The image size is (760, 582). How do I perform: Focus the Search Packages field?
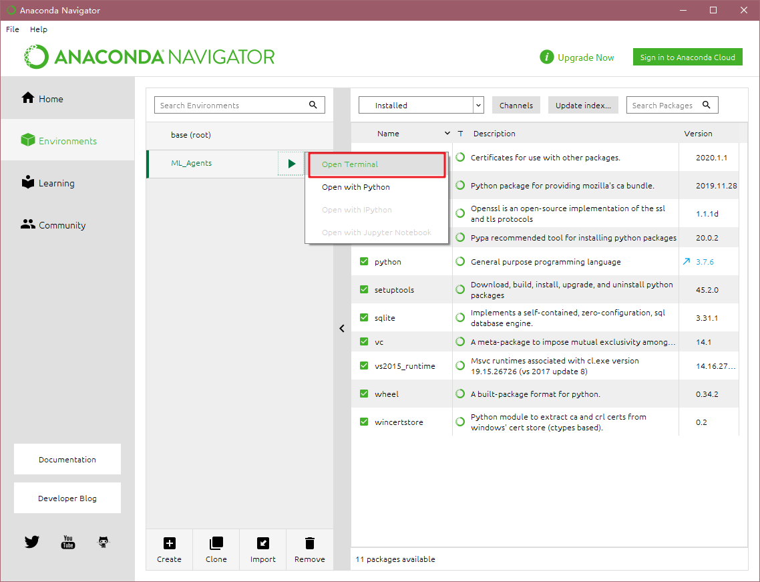click(x=672, y=106)
